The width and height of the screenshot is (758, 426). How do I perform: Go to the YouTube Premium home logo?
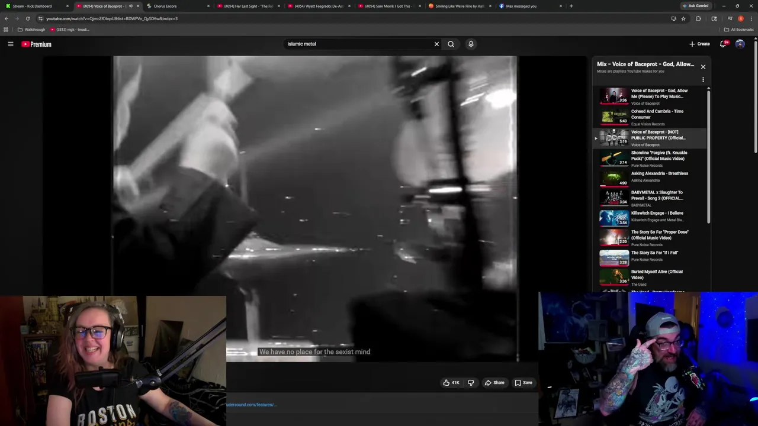pyautogui.click(x=37, y=44)
